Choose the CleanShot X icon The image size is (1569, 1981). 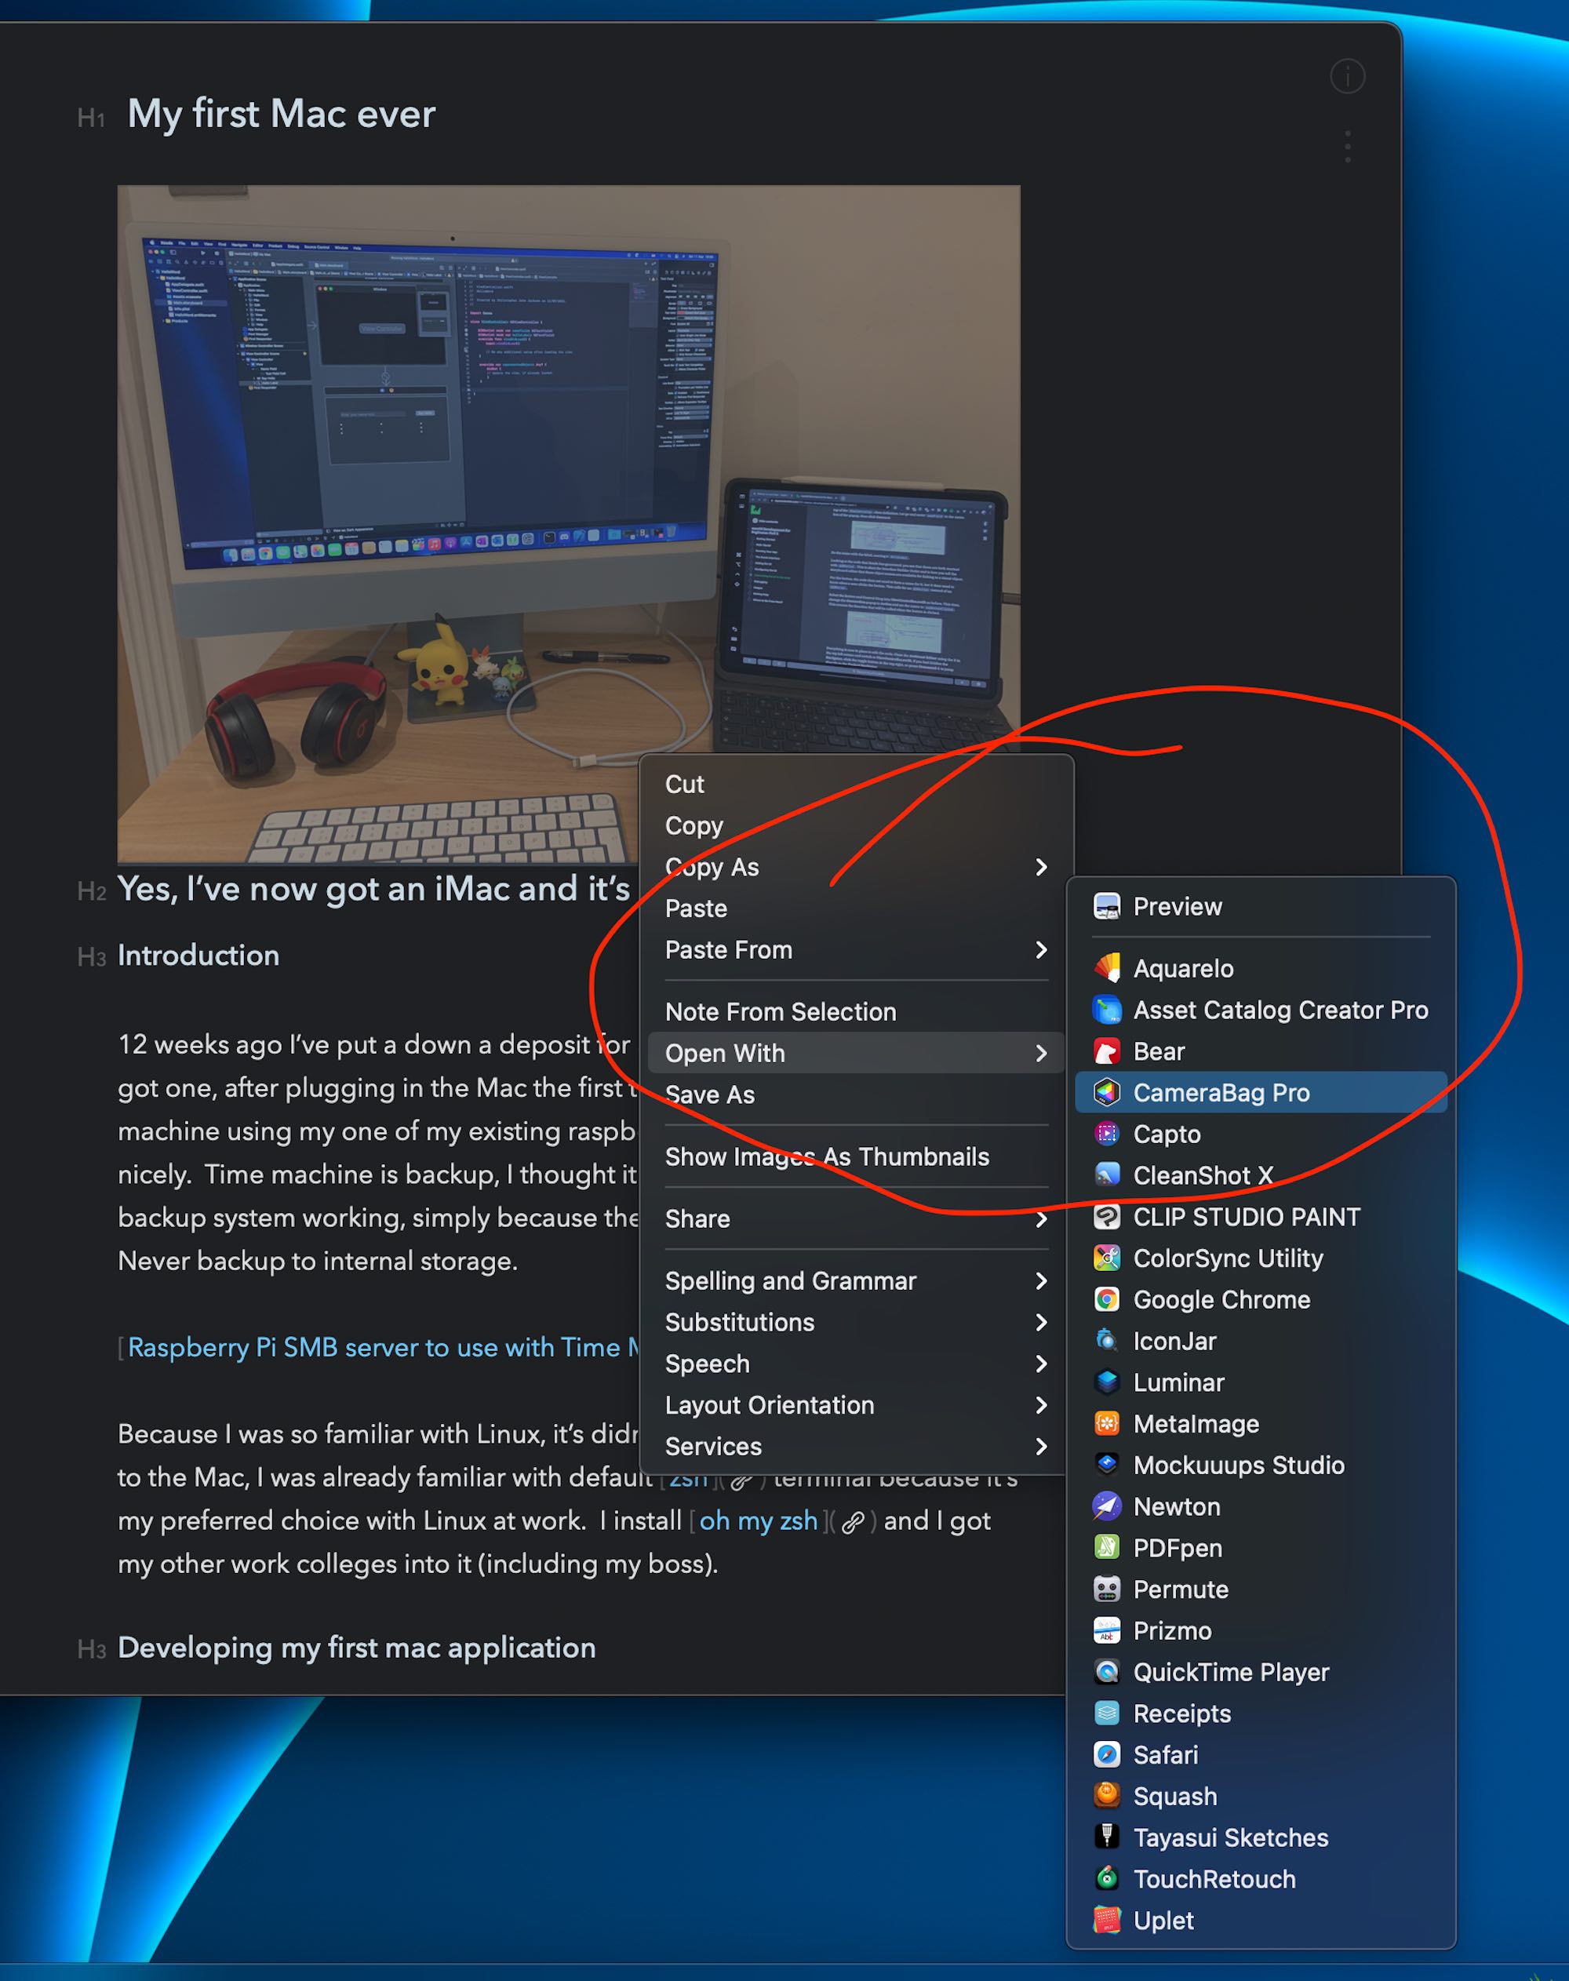click(x=1107, y=1175)
